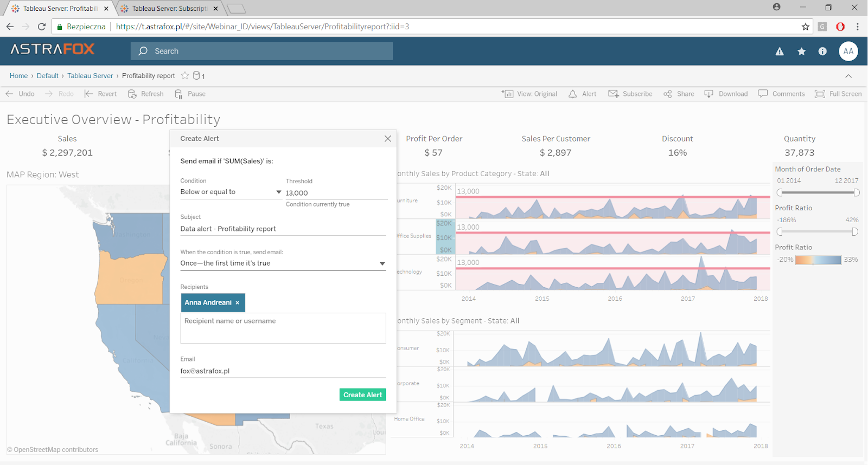Click the Recipient name or username field

click(283, 328)
